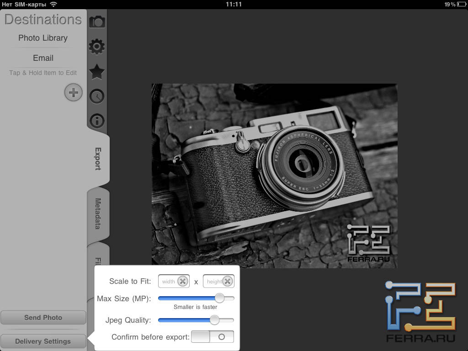The height and width of the screenshot is (351, 468).
Task: Tap the info icon
Action: click(x=97, y=121)
